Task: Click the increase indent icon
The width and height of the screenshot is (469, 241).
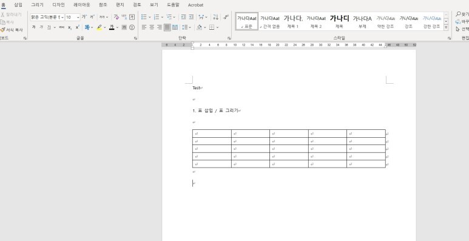Action: click(x=191, y=17)
